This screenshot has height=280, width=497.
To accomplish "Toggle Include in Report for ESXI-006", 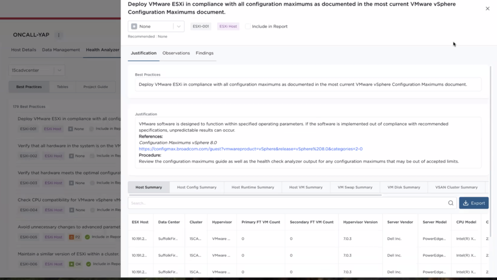I will (x=88, y=264).
